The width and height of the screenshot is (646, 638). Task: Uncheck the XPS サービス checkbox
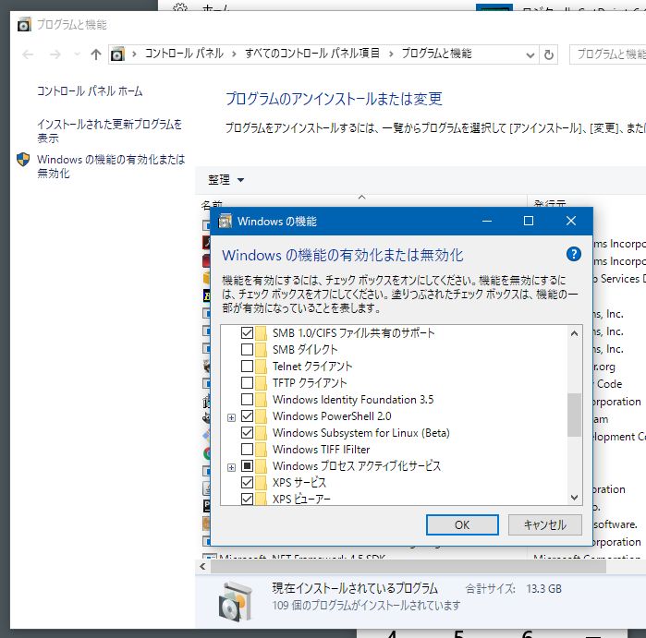[x=247, y=482]
